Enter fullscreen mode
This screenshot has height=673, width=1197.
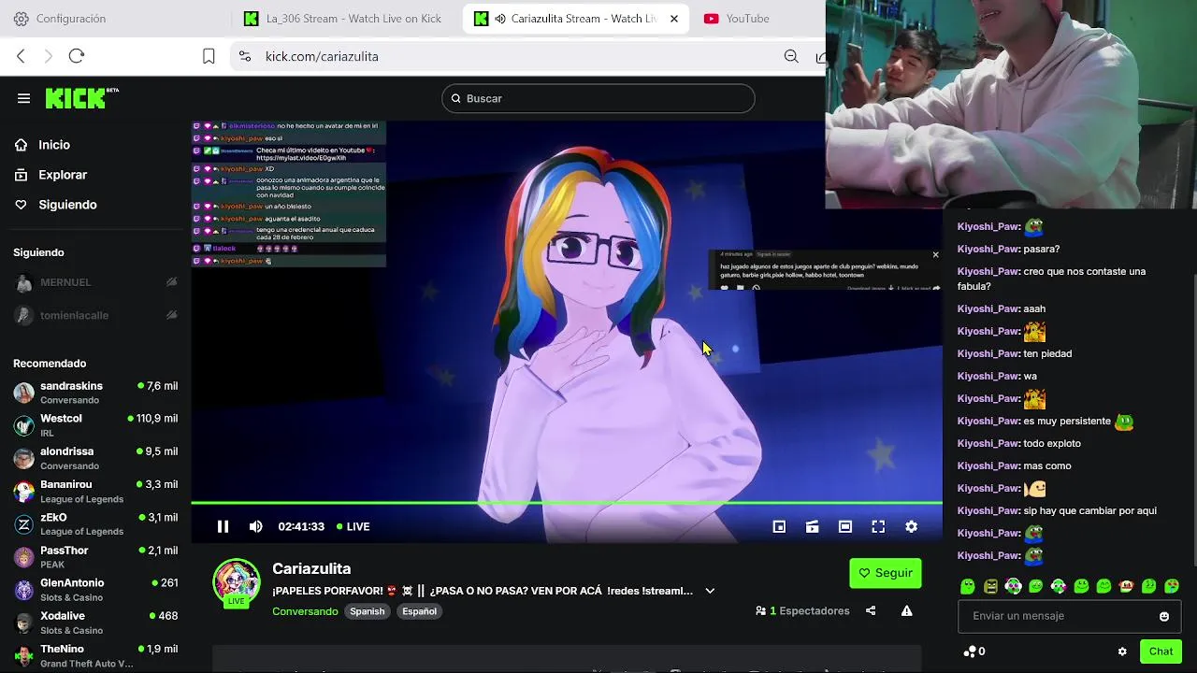point(878,526)
